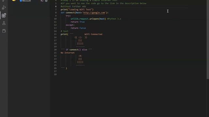The width and height of the screenshot is (209, 117).
Task: Click the if connect() else expression
Action: coord(76,50)
